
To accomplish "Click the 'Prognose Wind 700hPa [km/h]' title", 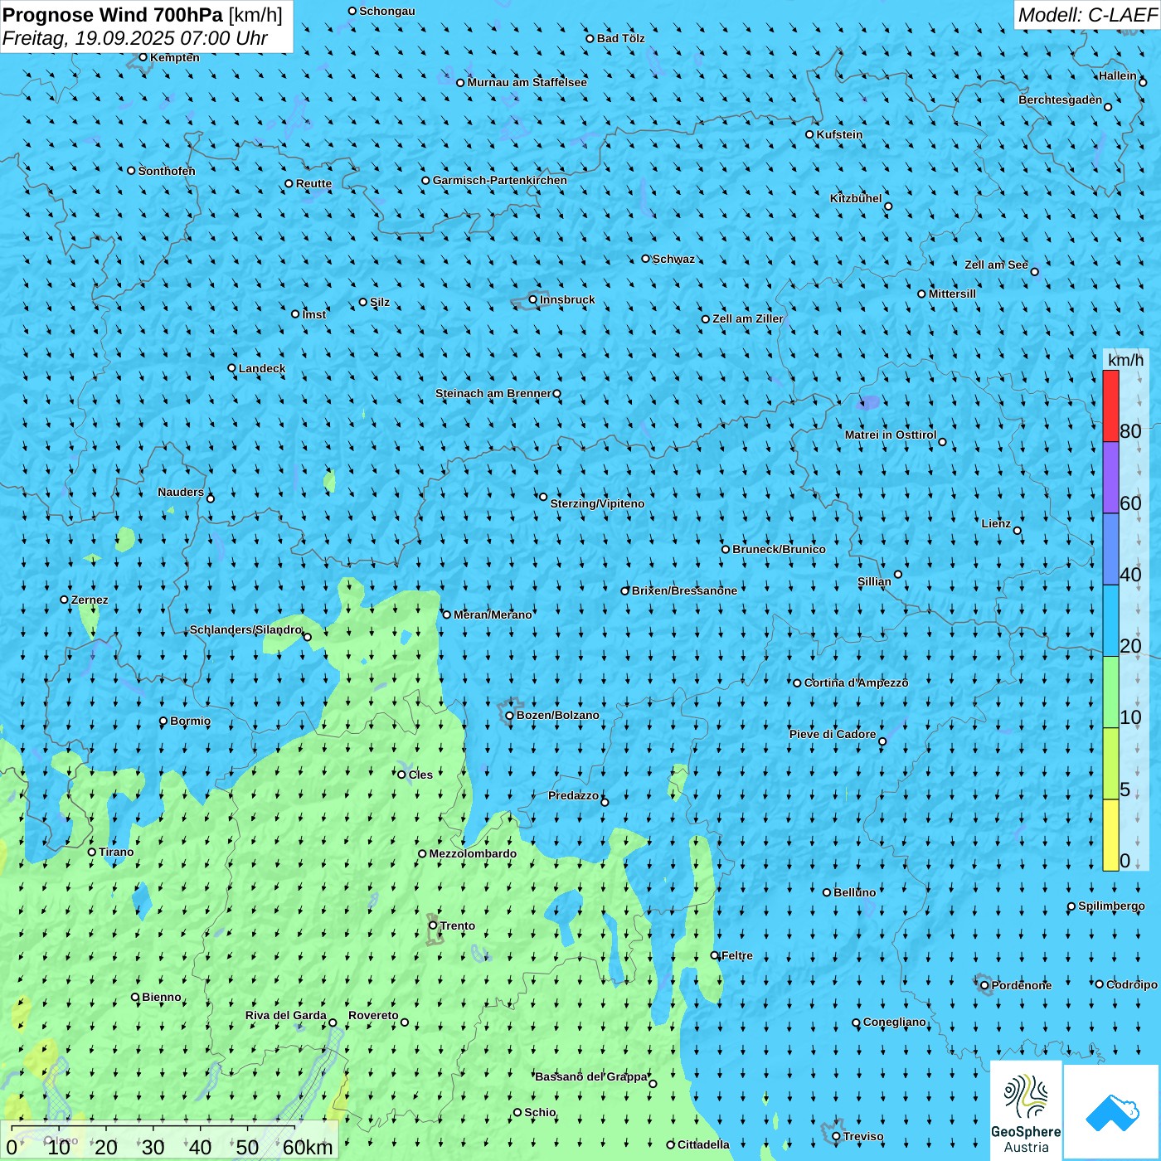I will coord(143,15).
